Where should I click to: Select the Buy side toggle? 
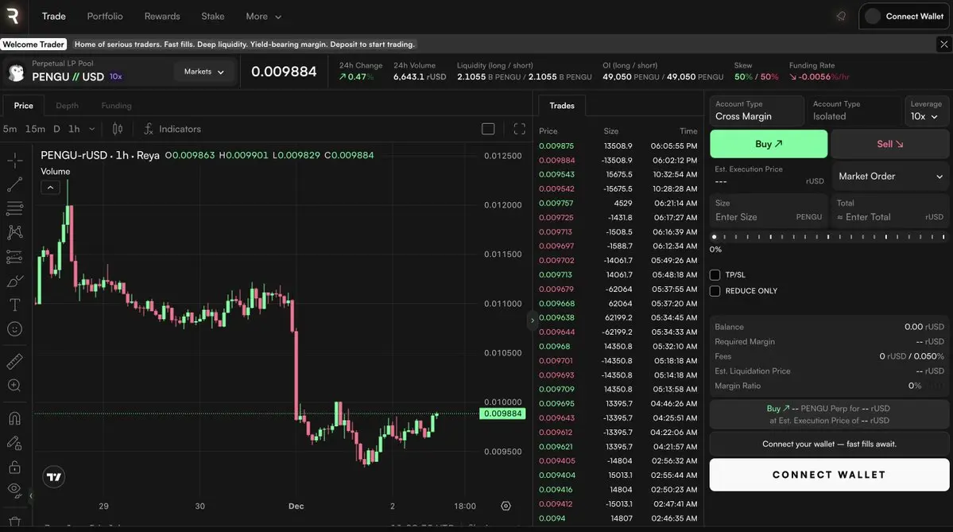[x=769, y=144]
